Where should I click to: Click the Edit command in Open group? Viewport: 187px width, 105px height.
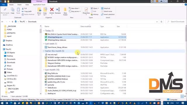point(93,11)
